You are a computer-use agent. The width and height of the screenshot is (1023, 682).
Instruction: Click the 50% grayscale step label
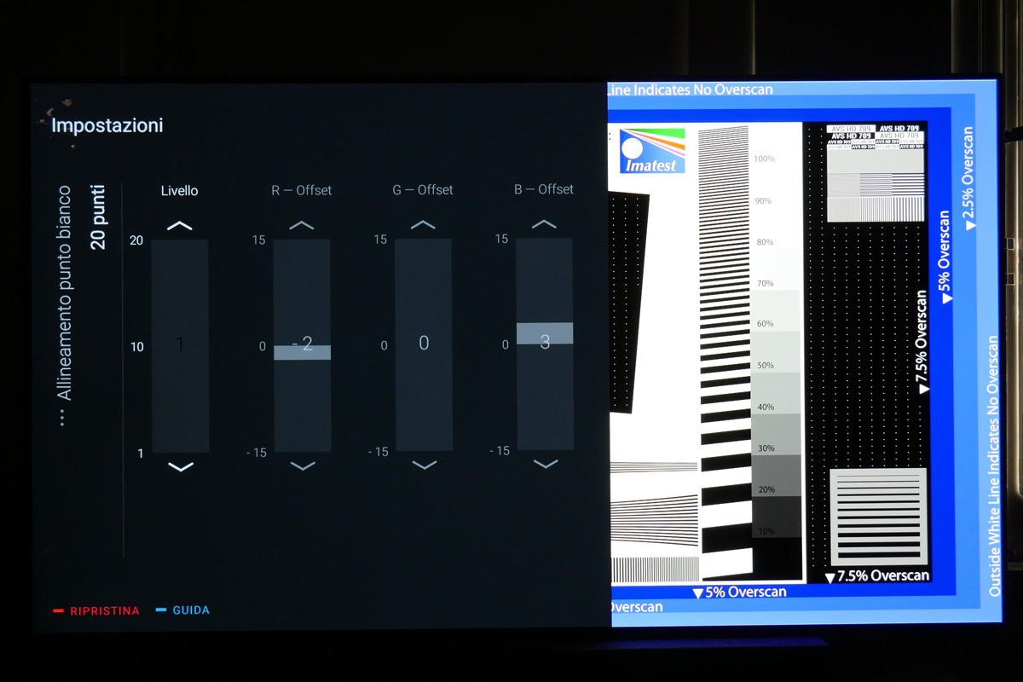tap(766, 366)
